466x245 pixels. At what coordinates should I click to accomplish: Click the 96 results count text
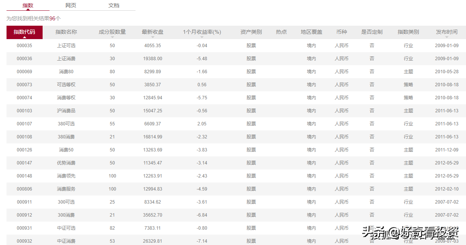pos(53,18)
